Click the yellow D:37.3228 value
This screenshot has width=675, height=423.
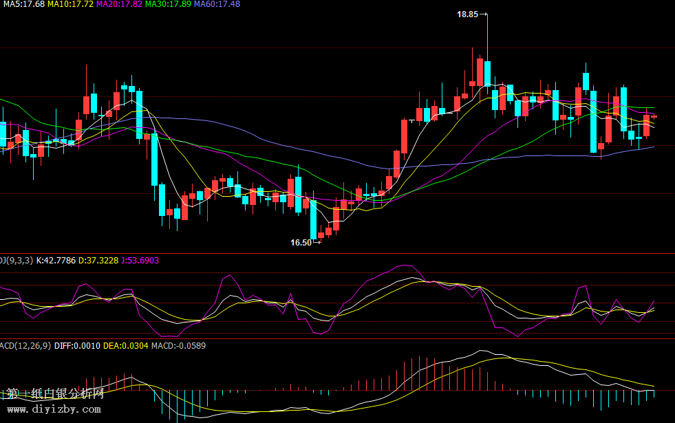[98, 261]
